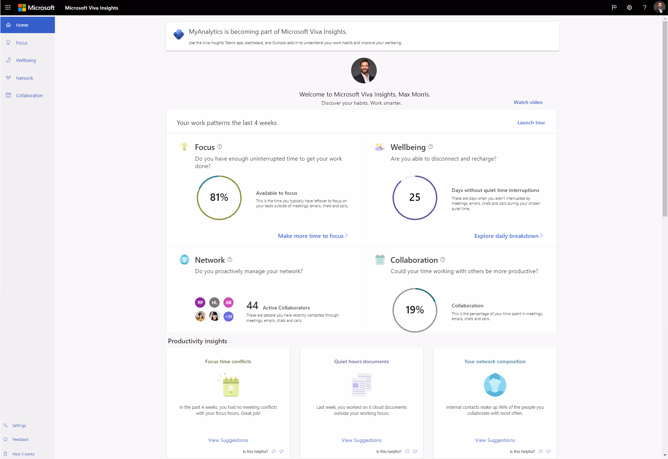Open Make more time to focus
The height and width of the screenshot is (459, 668).
313,236
